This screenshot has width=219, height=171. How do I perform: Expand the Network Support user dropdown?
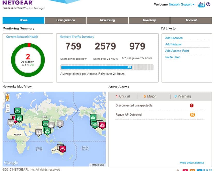click(x=182, y=4)
